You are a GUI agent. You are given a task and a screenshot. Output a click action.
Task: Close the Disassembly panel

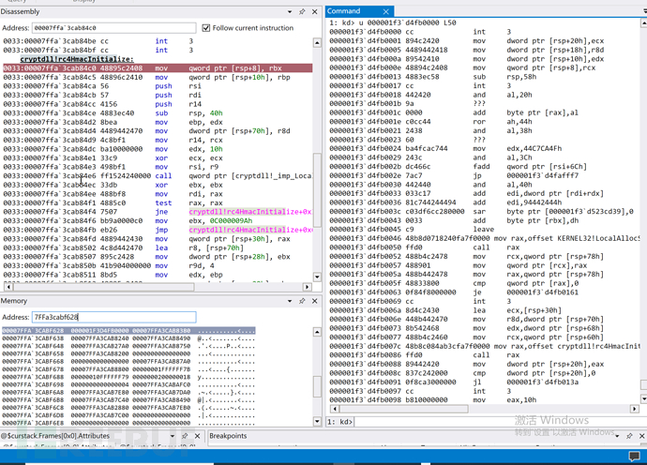pyautogui.click(x=314, y=11)
